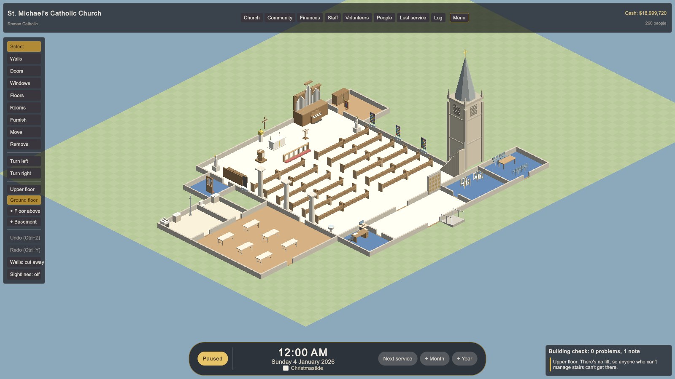Select the Floors tool
This screenshot has width=675, height=379.
pyautogui.click(x=24, y=96)
